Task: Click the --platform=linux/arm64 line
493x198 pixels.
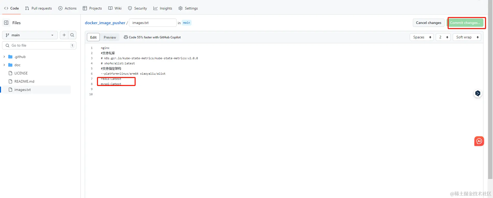Action: pyautogui.click(x=133, y=74)
